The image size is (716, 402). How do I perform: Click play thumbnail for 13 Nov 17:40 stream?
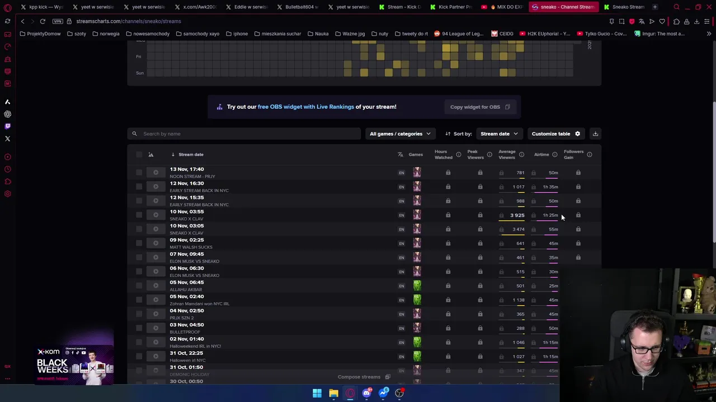click(156, 173)
